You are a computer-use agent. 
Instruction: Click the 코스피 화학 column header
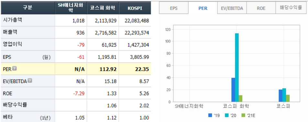tap(103, 8)
